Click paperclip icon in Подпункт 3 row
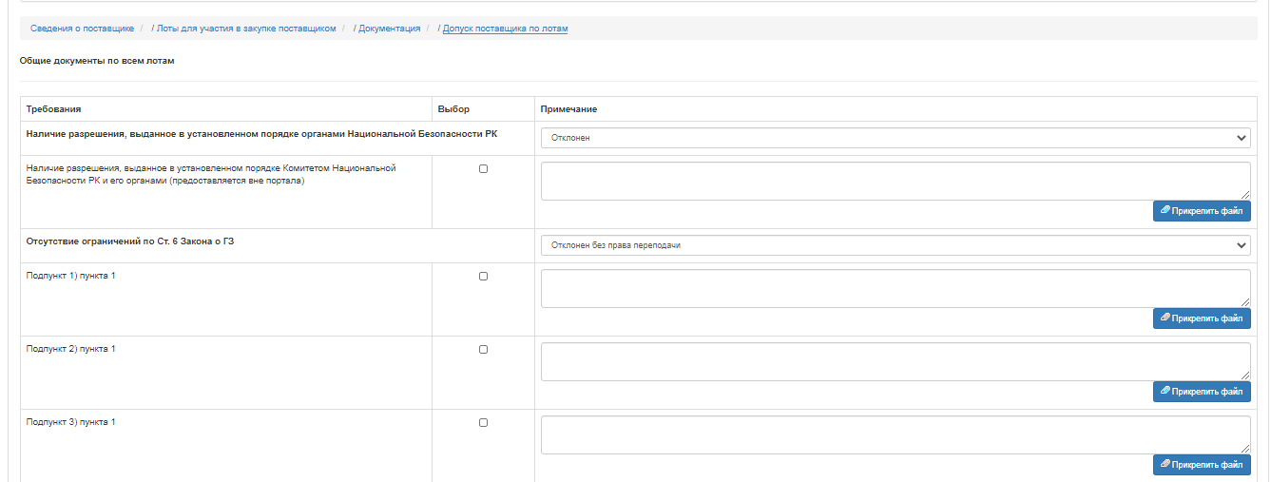 point(1165,465)
